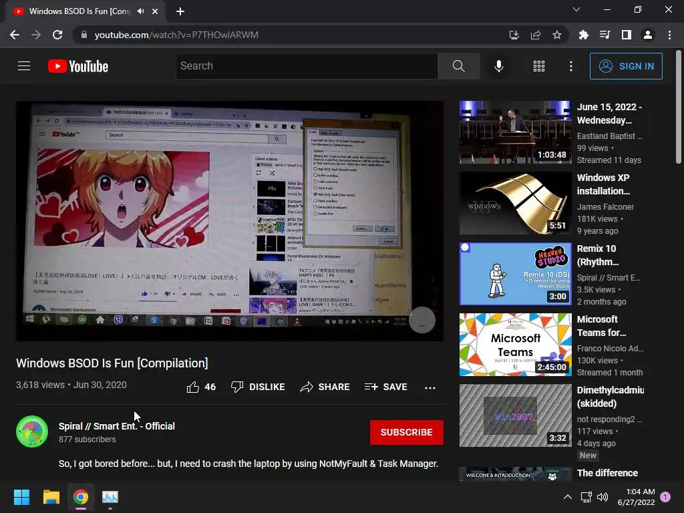Open Chrome extensions puzzle icon

[x=583, y=35]
